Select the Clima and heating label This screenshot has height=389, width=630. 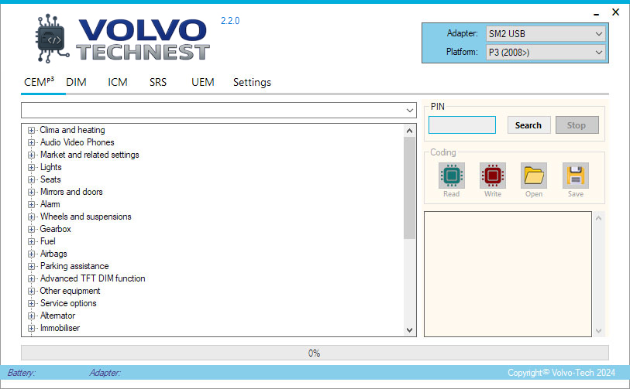(72, 130)
